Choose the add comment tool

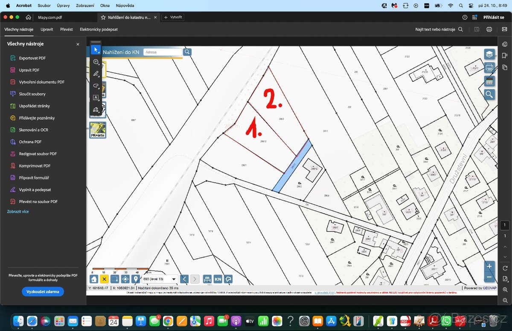[x=96, y=62]
